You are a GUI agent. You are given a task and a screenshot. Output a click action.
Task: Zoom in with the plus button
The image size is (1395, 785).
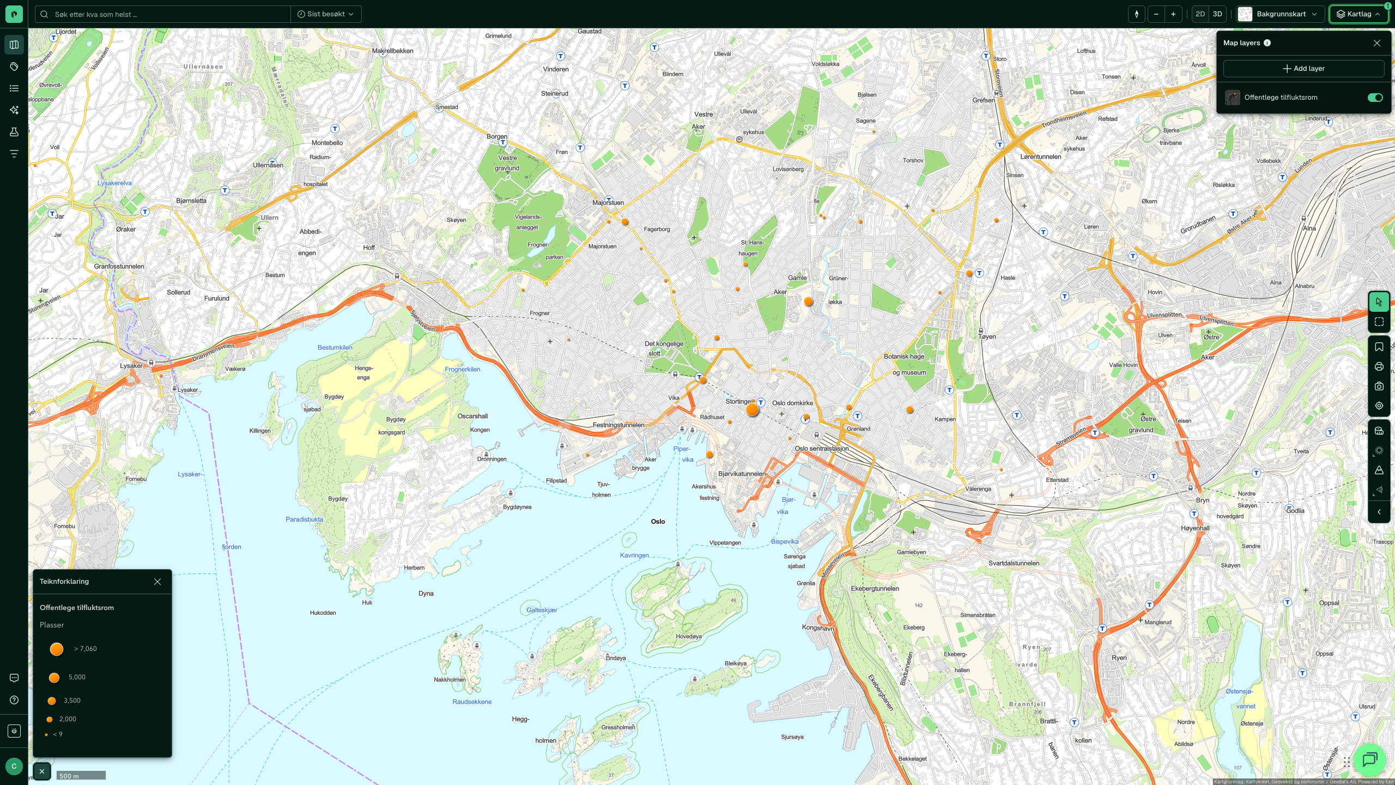point(1173,14)
